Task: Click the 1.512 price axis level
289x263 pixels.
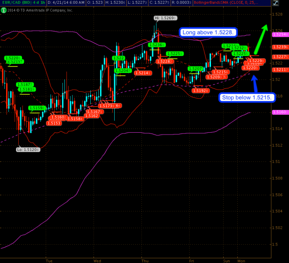Action: (x=278, y=145)
